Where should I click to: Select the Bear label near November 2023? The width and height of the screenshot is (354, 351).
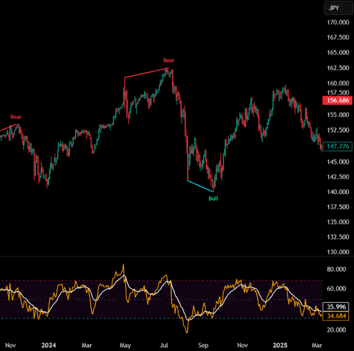pyautogui.click(x=16, y=117)
